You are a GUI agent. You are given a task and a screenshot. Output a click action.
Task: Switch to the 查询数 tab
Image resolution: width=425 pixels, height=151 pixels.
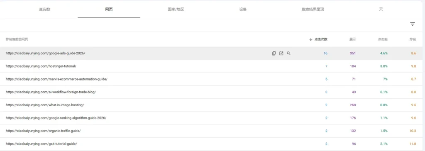pyautogui.click(x=44, y=9)
